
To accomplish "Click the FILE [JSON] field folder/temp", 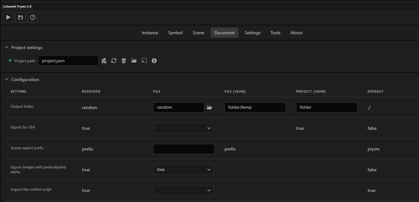I will [x=255, y=107].
